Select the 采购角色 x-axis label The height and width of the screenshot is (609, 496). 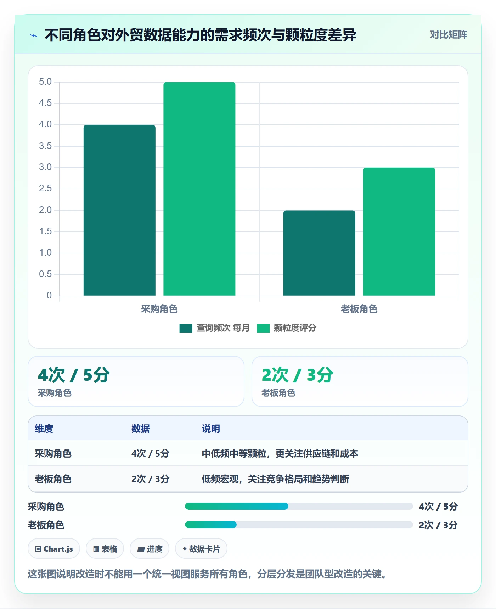(159, 309)
